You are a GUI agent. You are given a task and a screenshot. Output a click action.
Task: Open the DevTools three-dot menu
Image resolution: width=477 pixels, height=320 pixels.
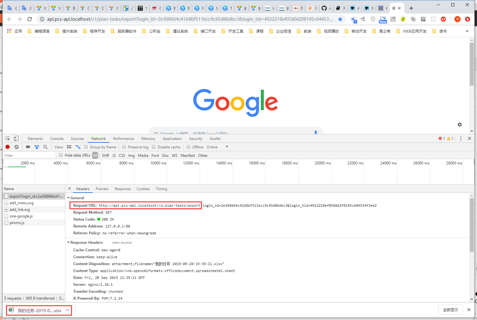pyautogui.click(x=461, y=138)
